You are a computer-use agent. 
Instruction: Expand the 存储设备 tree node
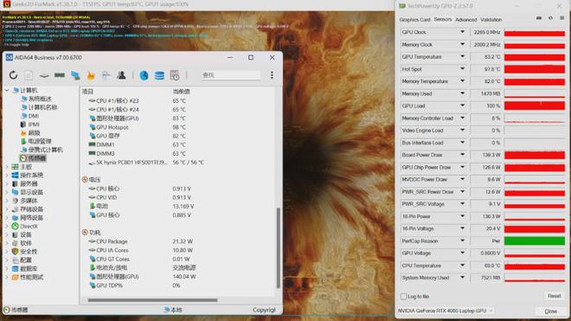point(7,209)
